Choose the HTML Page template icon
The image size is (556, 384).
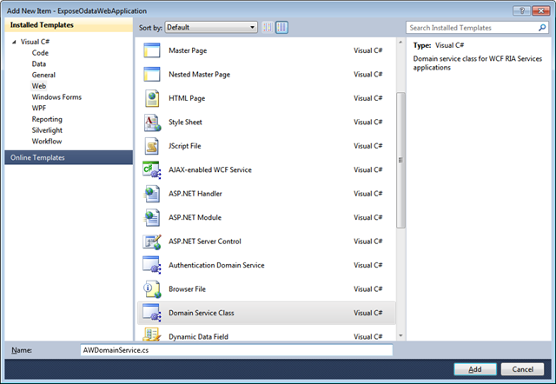point(152,98)
